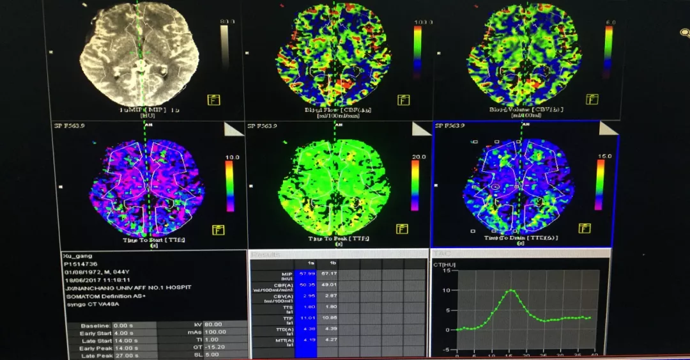The height and width of the screenshot is (360, 690).
Task: Click MIP value 57.99 in column 1a
Action: 306,274
